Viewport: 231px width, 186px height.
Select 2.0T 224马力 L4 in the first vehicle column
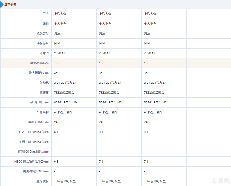pos(65,83)
